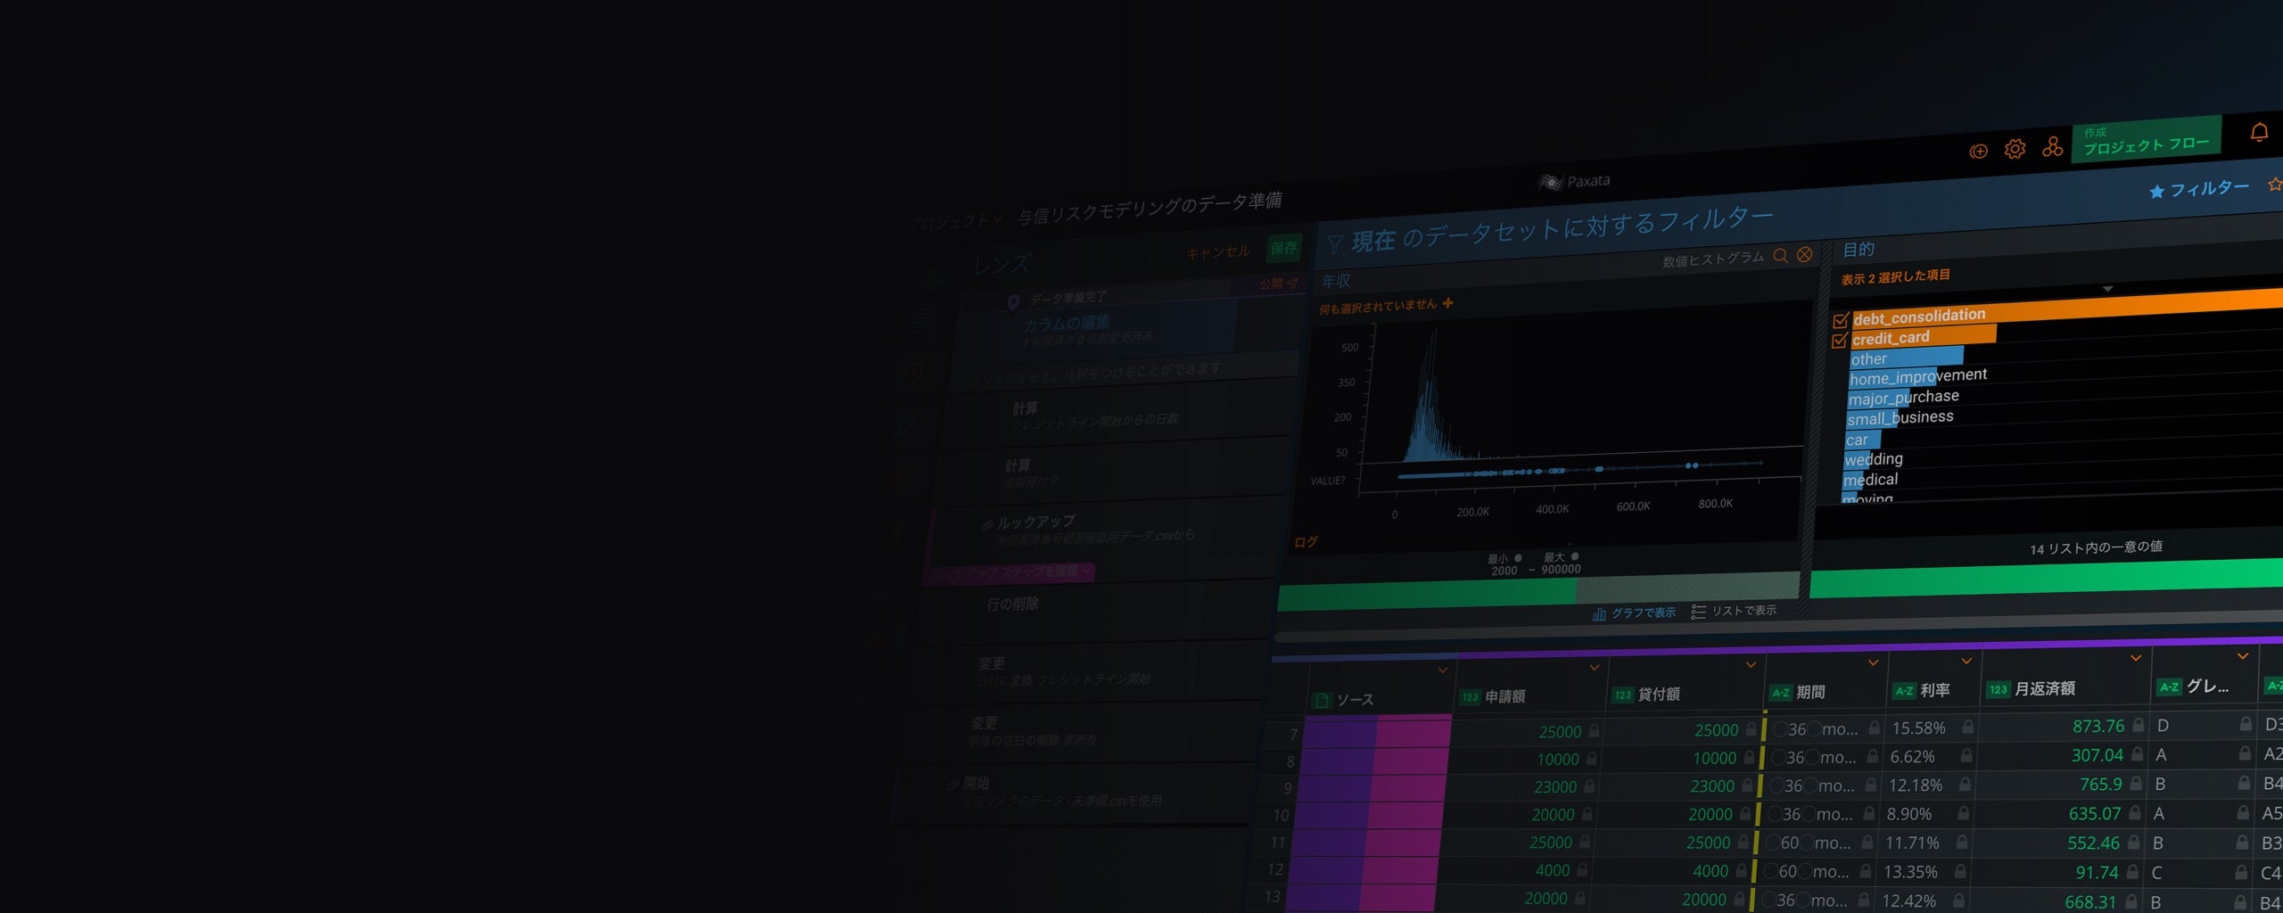This screenshot has width=2283, height=913.
Task: Open the ソース column dropdown chevron
Action: 1442,670
